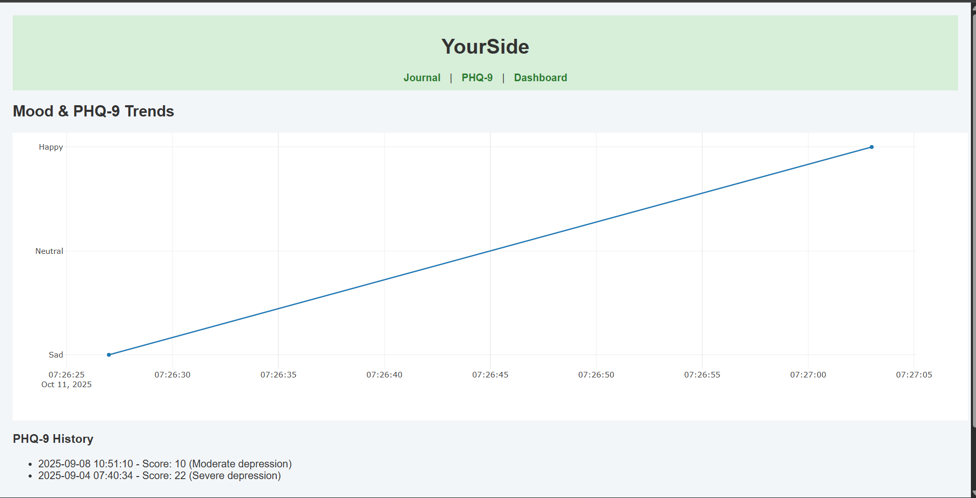Viewport: 976px width, 498px height.
Task: Click the YourSide site title
Action: 485,46
